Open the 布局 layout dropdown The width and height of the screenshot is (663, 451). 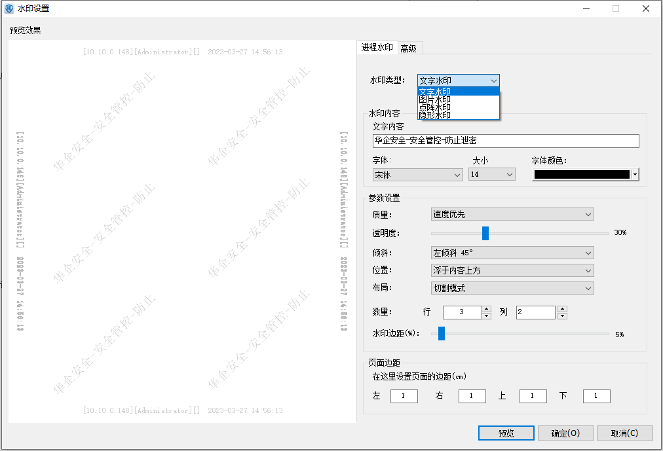512,288
